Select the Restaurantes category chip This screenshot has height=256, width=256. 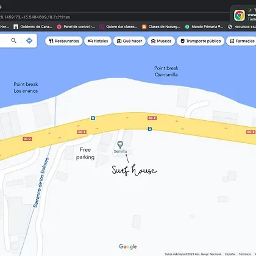[x=64, y=41]
